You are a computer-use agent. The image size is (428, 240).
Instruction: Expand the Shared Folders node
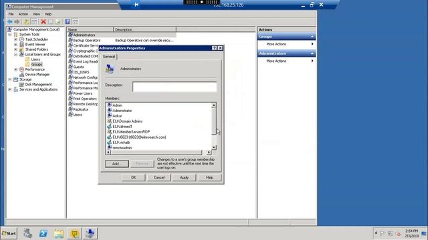coord(16,49)
